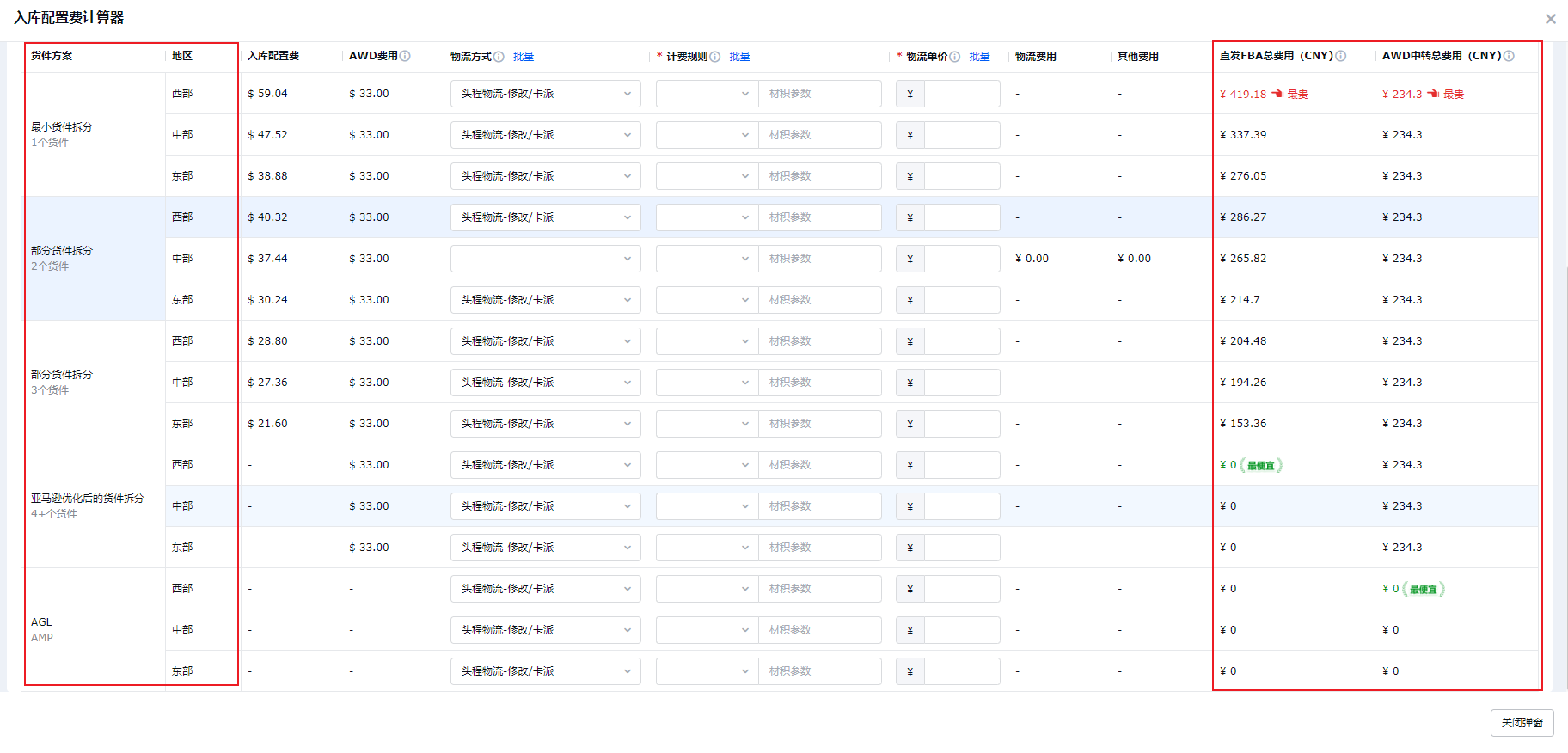Select the 部分货件拆分 3个货件 plan cell
This screenshot has height=753, width=1568.
(95, 383)
